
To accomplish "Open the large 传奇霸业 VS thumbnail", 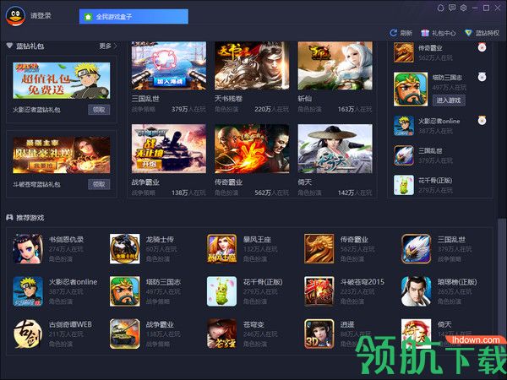I will point(252,149).
